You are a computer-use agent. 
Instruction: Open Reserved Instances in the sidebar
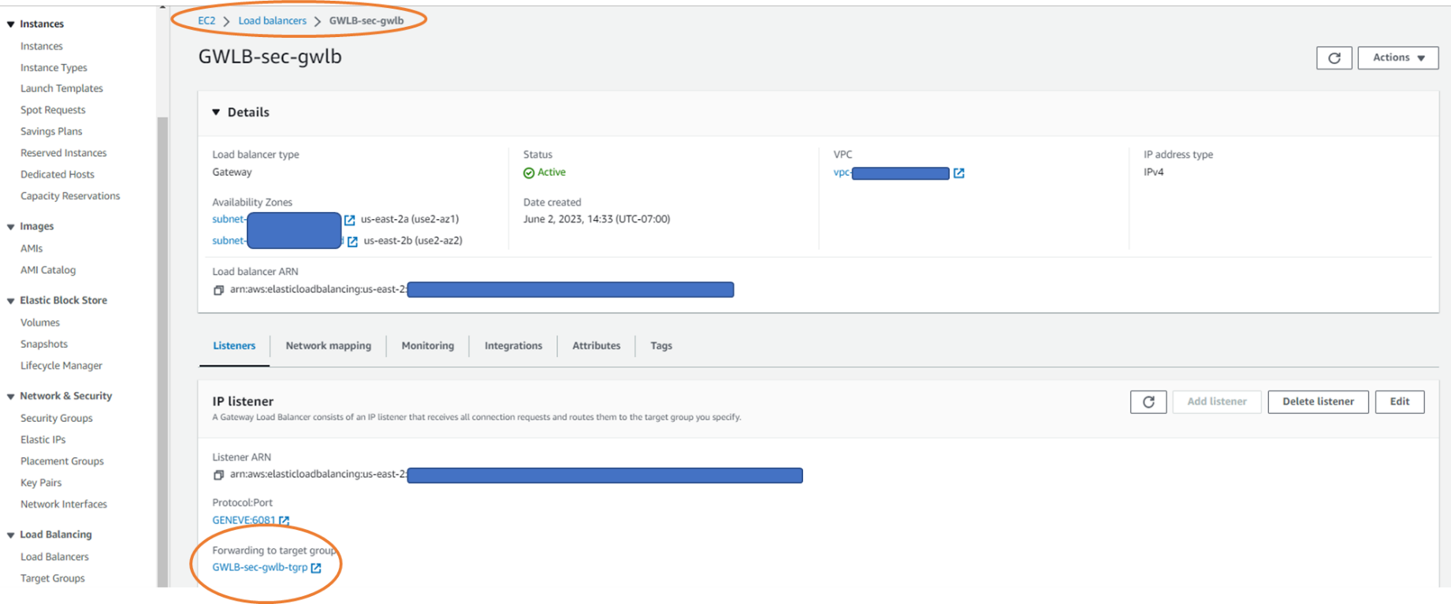tap(63, 153)
